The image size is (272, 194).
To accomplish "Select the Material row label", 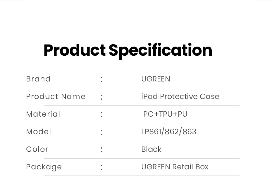I will 43,114.
